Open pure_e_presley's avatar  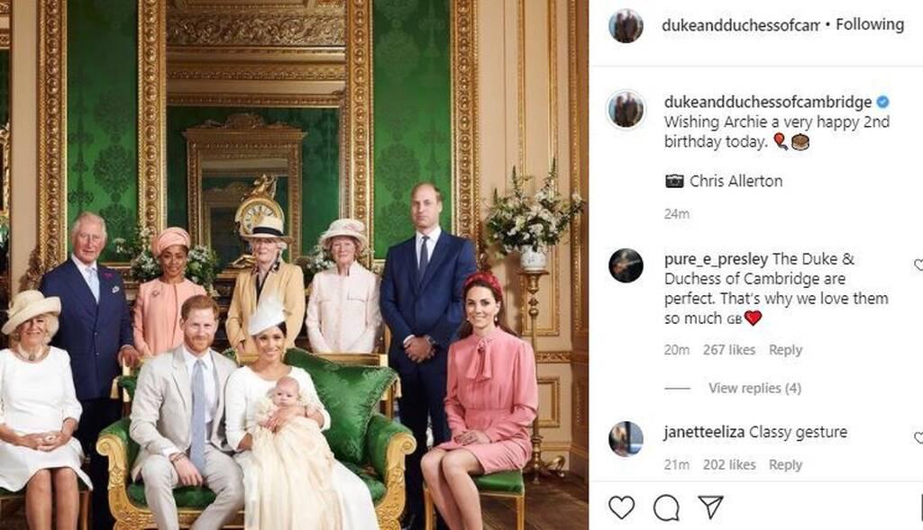(x=626, y=265)
